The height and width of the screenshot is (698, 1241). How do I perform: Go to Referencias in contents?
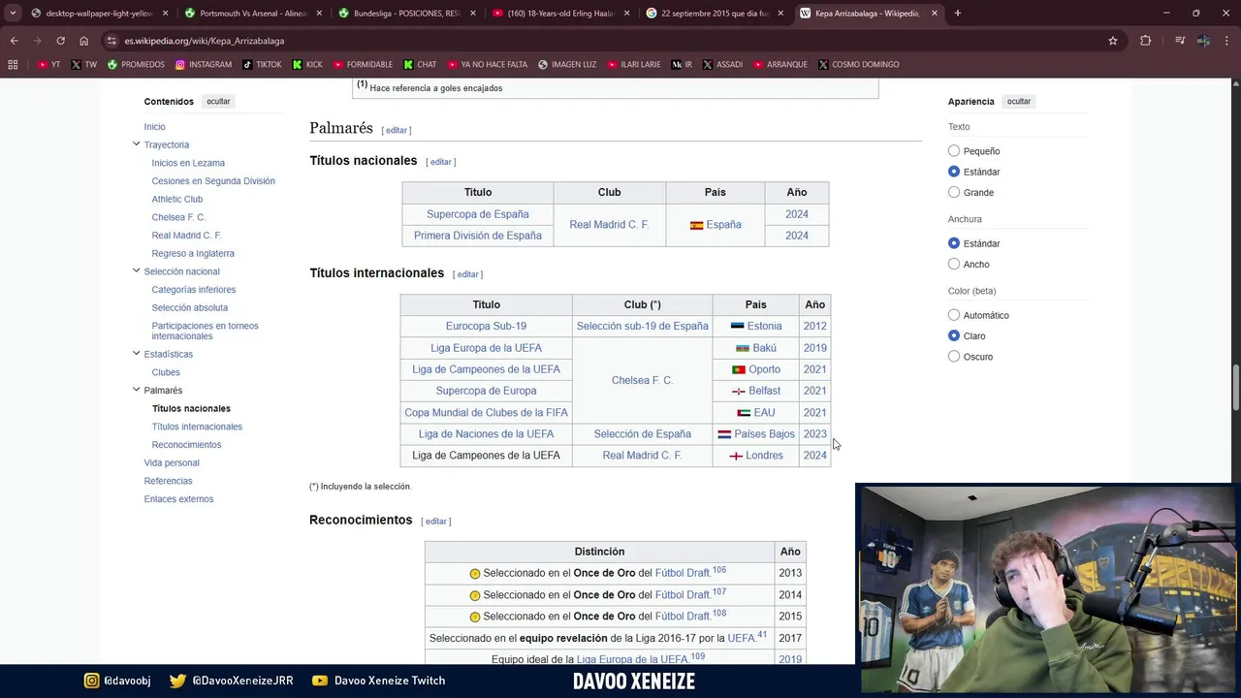click(168, 481)
